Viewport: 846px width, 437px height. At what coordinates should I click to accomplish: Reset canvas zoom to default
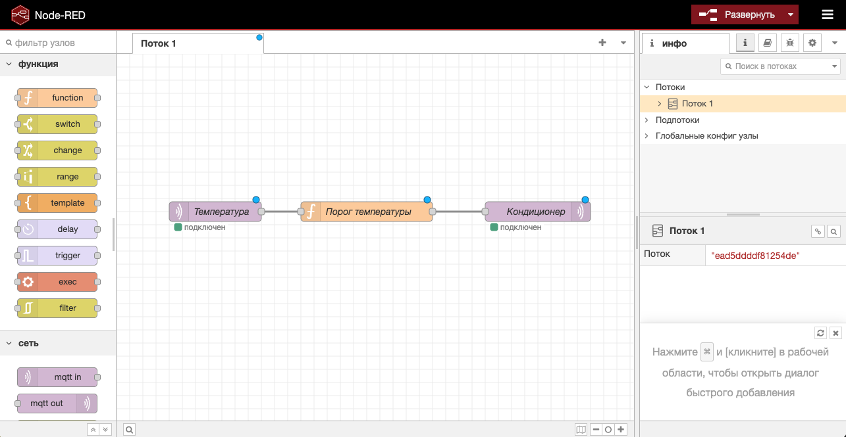608,429
